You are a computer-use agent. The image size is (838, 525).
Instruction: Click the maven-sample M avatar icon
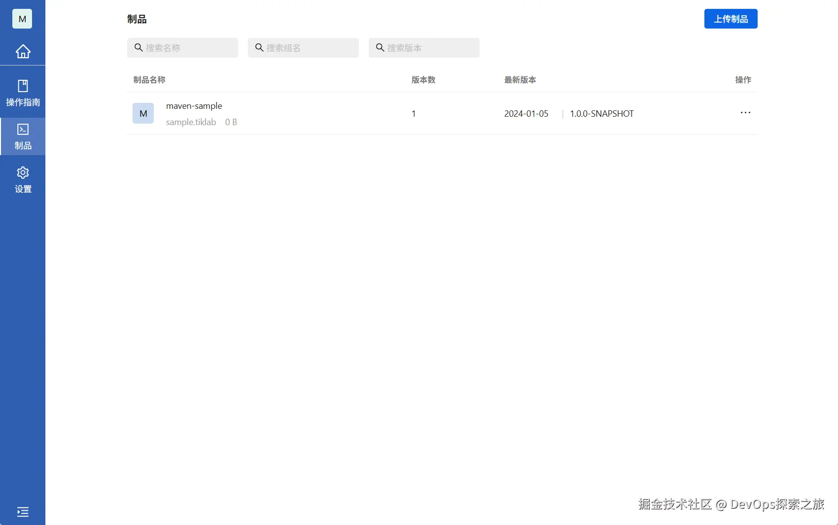[143, 113]
